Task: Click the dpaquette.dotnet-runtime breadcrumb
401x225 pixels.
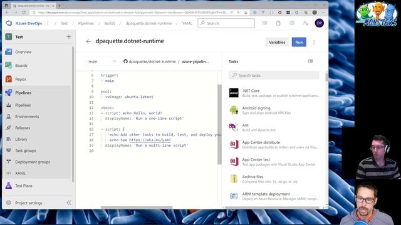Action: pos(148,23)
